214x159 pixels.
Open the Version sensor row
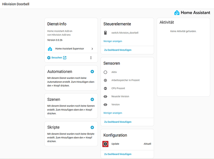coord(127,105)
